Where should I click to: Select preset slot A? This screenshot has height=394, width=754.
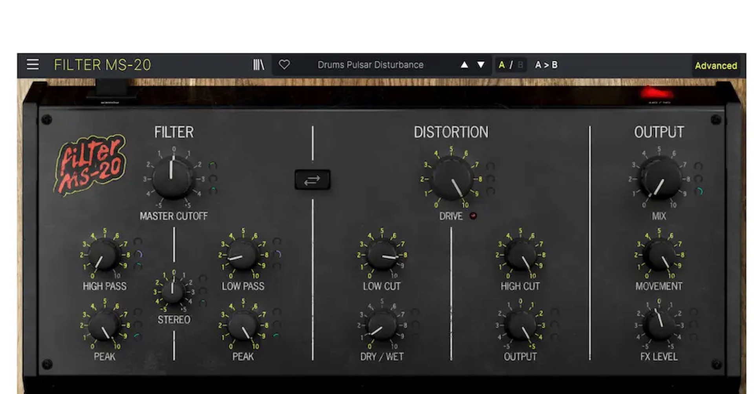tap(501, 65)
